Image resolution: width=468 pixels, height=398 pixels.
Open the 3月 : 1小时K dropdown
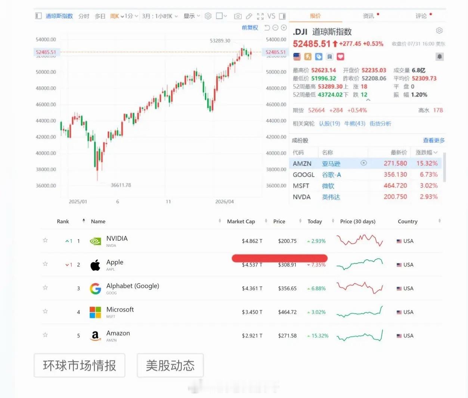160,16
